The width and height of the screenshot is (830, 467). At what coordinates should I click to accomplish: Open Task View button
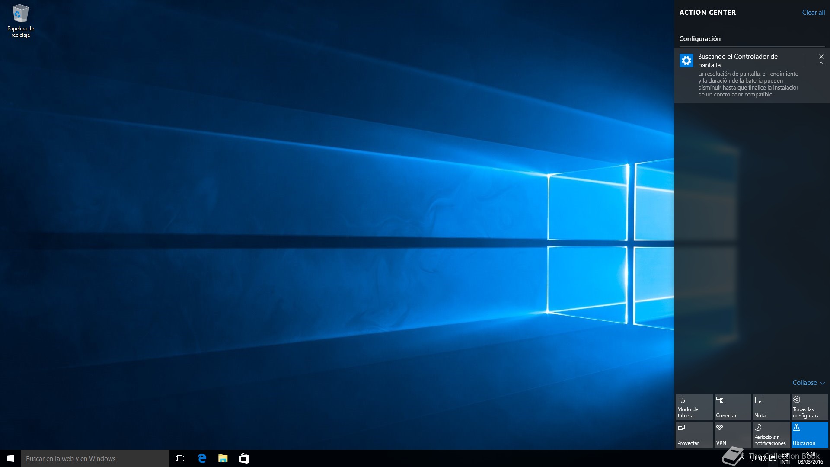[x=180, y=458]
